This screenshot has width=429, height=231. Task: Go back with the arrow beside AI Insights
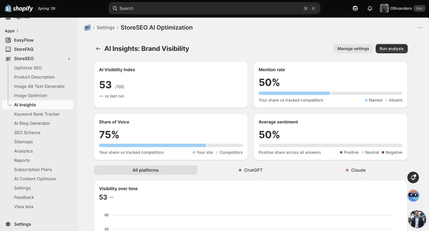click(x=98, y=49)
